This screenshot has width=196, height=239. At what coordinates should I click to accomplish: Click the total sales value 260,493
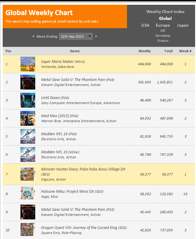[x=166, y=212]
